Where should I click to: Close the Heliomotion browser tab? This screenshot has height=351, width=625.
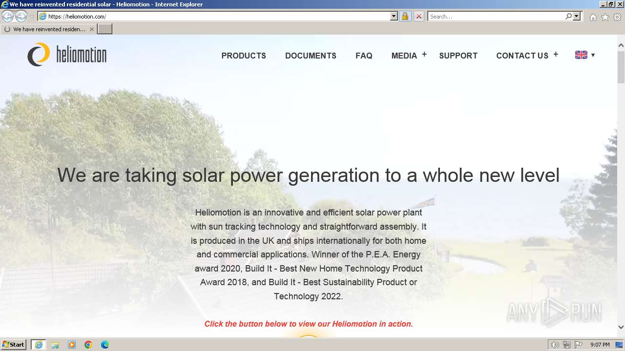[91, 29]
